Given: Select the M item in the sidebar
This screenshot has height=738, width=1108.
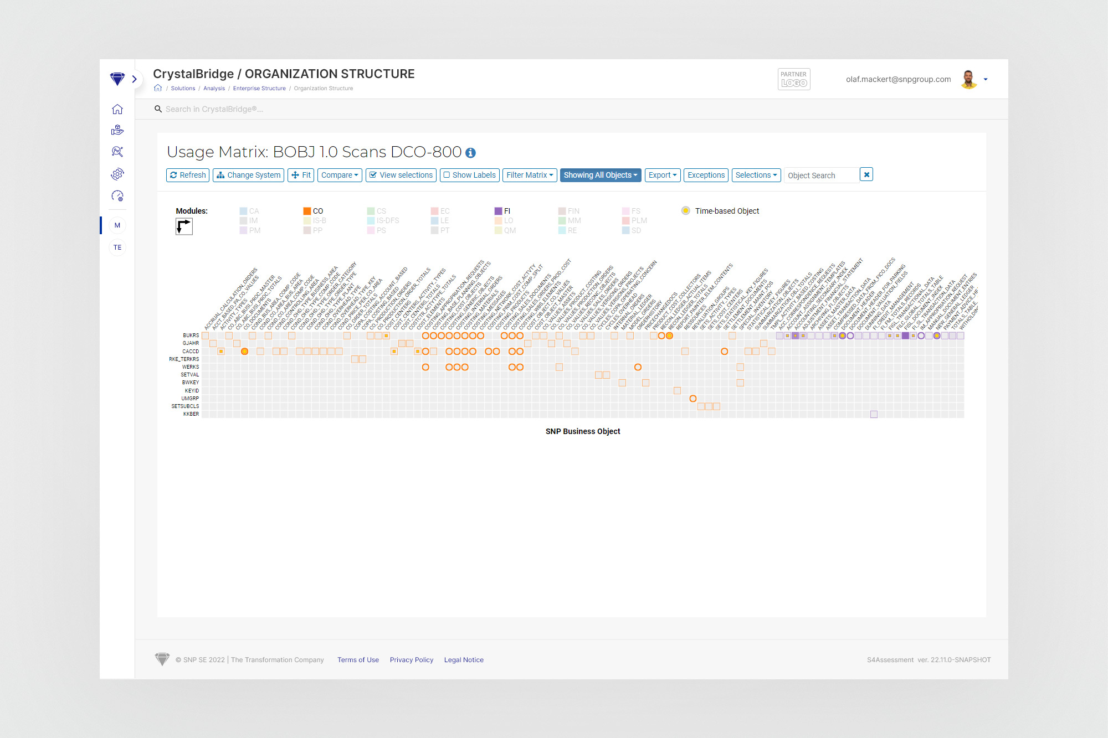Looking at the screenshot, I should (x=117, y=225).
